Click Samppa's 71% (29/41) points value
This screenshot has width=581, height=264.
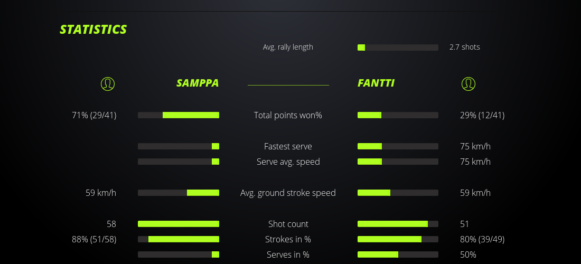click(94, 115)
